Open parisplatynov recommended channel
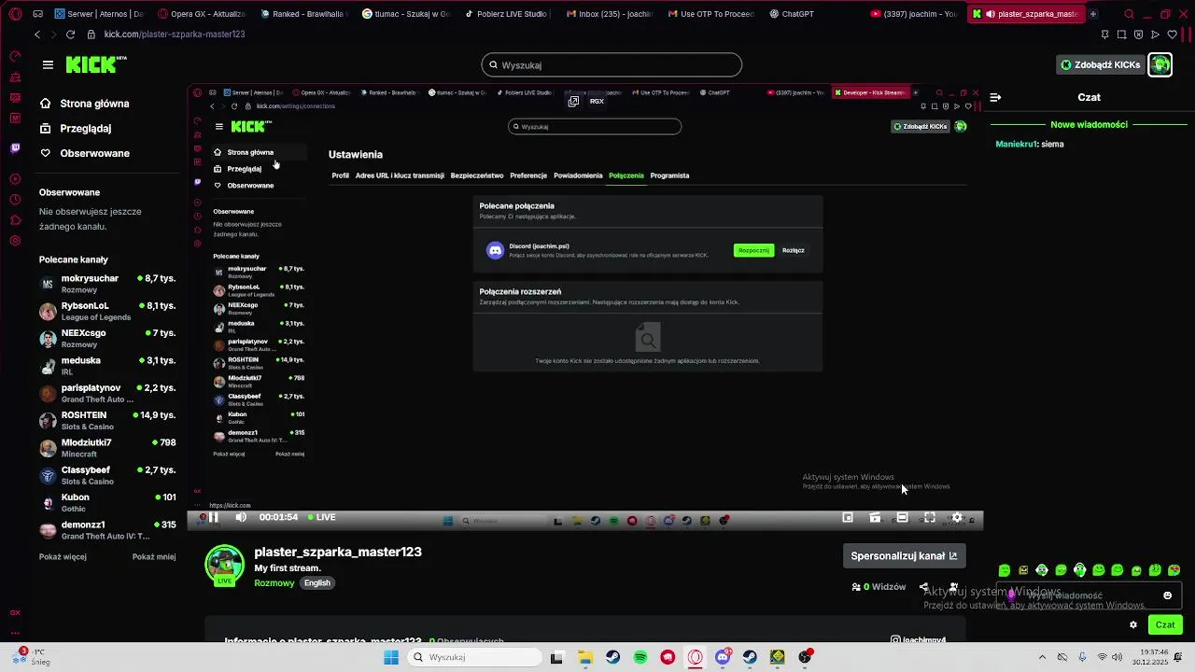Viewport: 1195px width, 672px height. click(107, 393)
